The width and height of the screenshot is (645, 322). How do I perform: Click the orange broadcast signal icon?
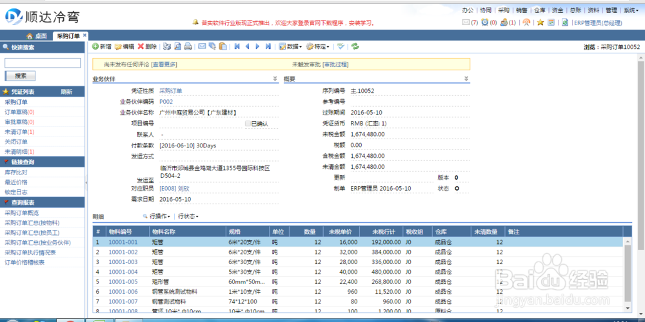(526, 23)
